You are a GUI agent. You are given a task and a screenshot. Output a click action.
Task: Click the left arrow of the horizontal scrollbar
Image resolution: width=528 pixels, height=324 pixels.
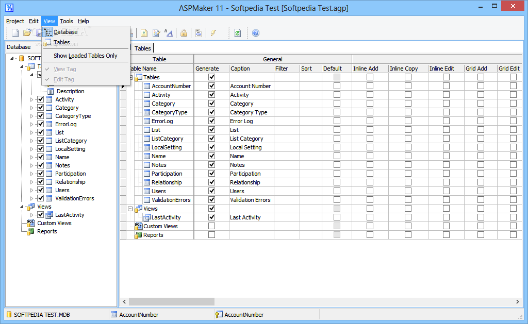tap(124, 301)
